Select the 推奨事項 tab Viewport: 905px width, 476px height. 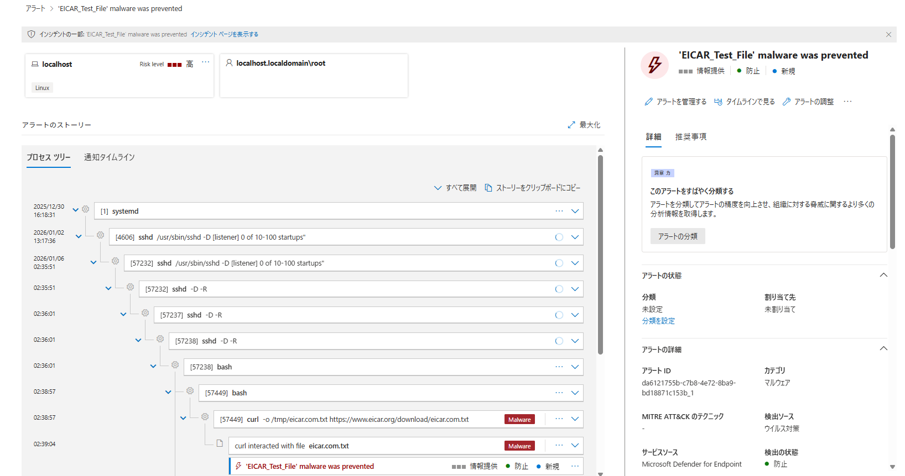pyautogui.click(x=690, y=136)
